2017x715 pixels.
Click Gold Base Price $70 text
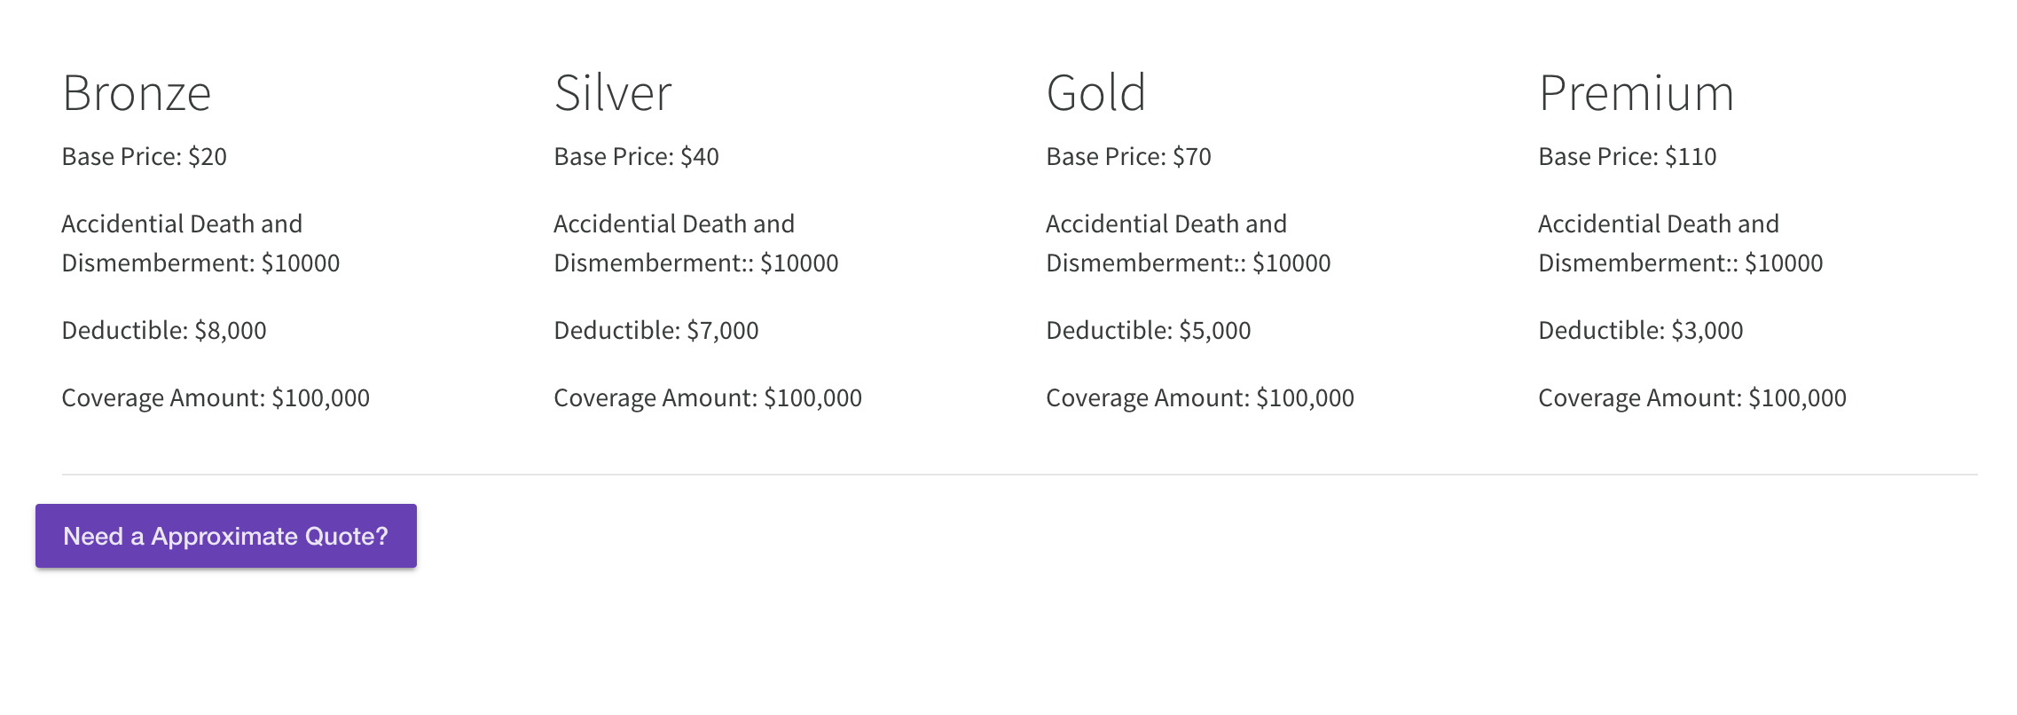[x=1129, y=157]
